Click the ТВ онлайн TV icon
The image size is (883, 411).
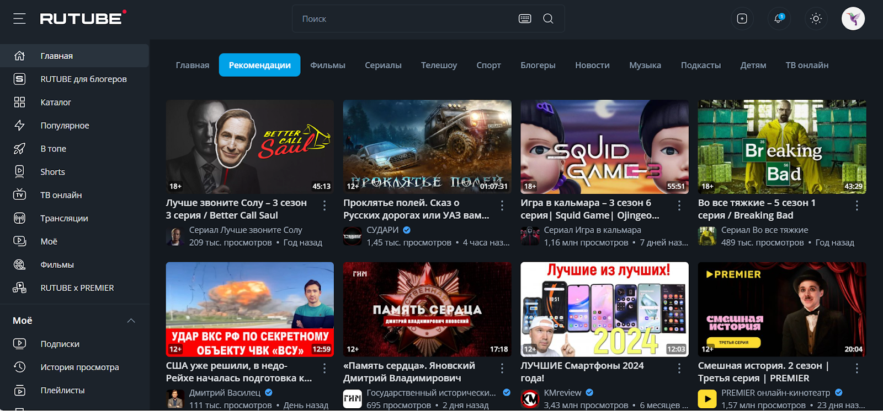19,194
